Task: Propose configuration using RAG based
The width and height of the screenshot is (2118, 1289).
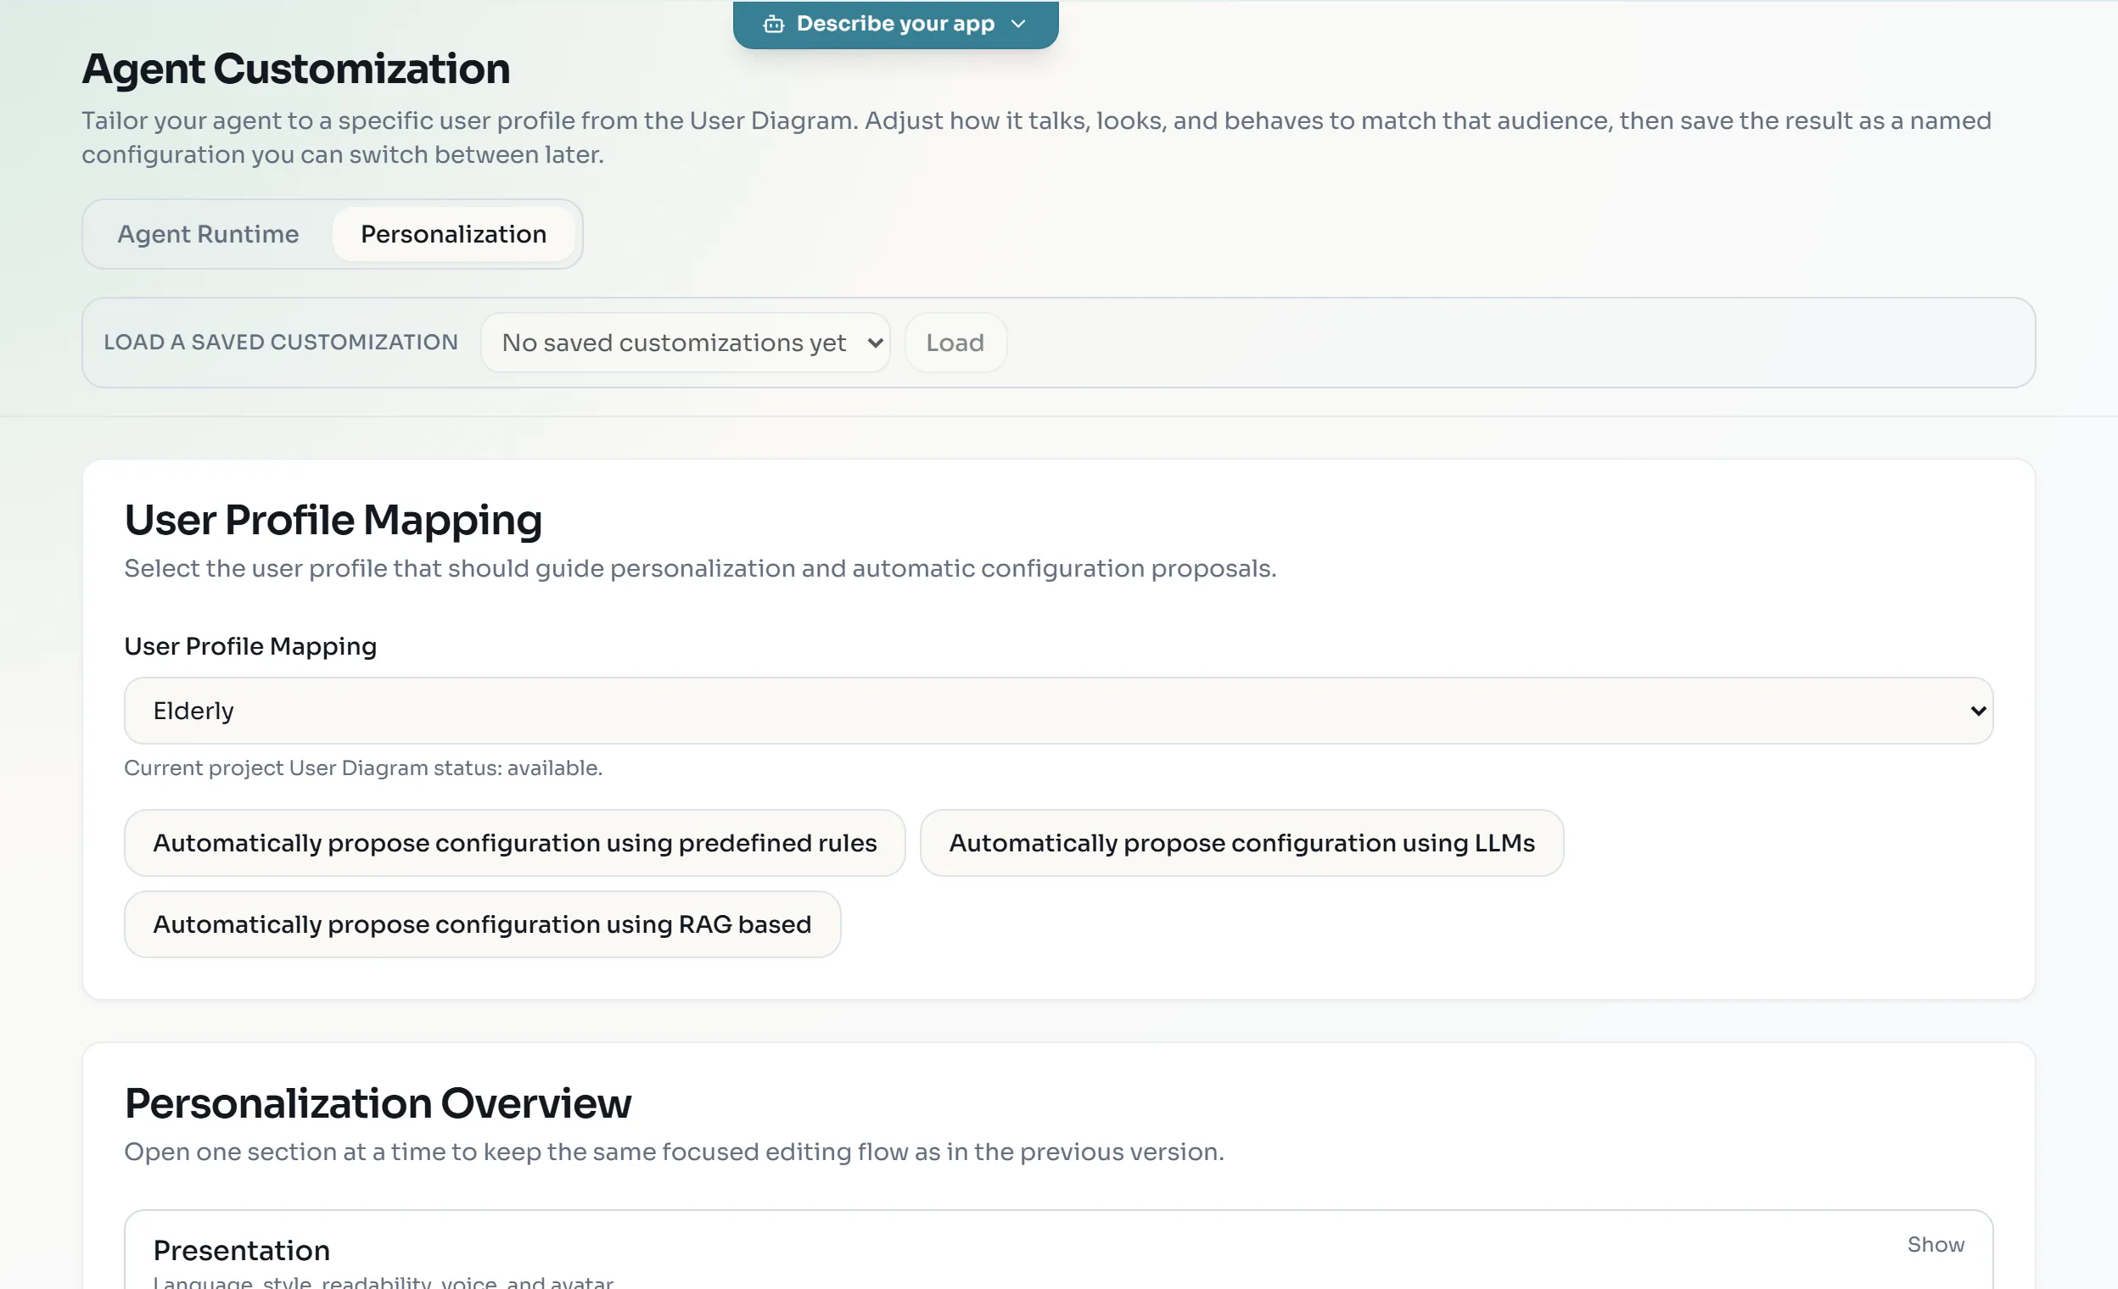Action: 482,924
